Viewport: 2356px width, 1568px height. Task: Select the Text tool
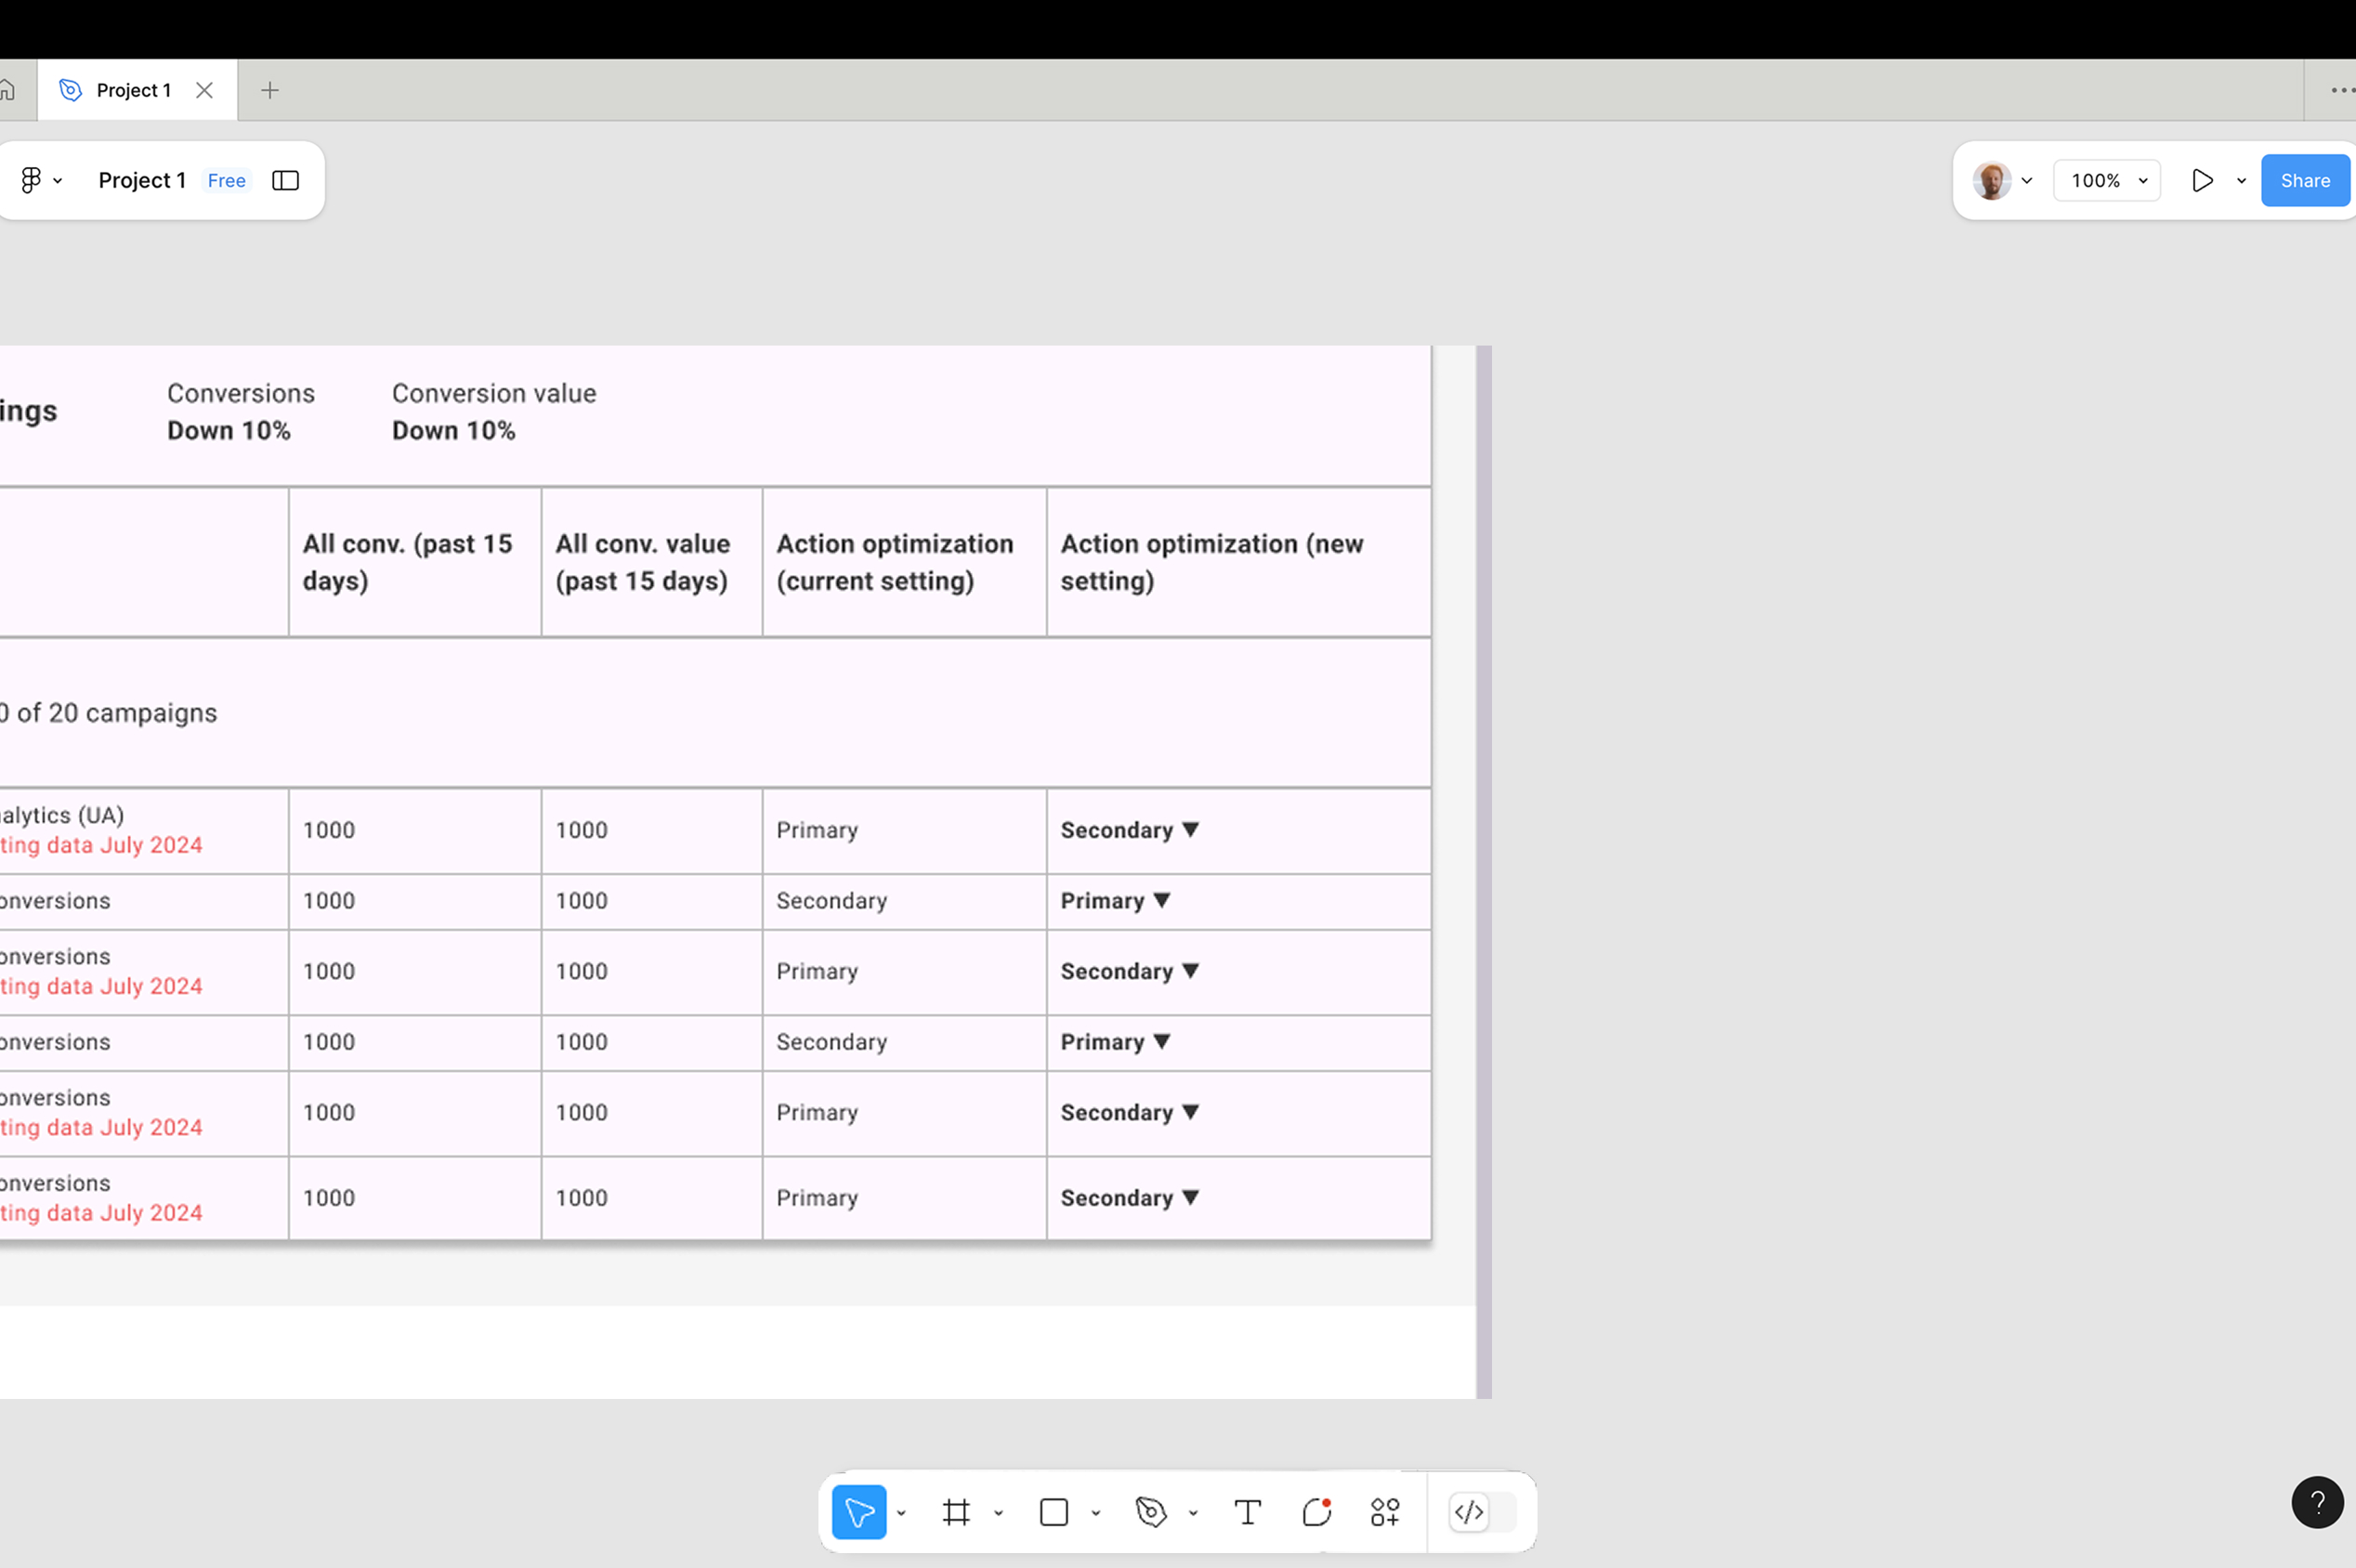point(1247,1512)
